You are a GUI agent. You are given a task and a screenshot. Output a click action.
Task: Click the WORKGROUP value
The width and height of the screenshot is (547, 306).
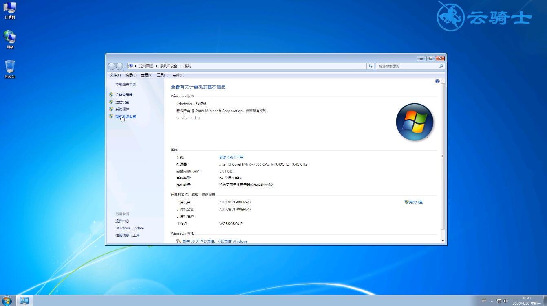(x=231, y=224)
